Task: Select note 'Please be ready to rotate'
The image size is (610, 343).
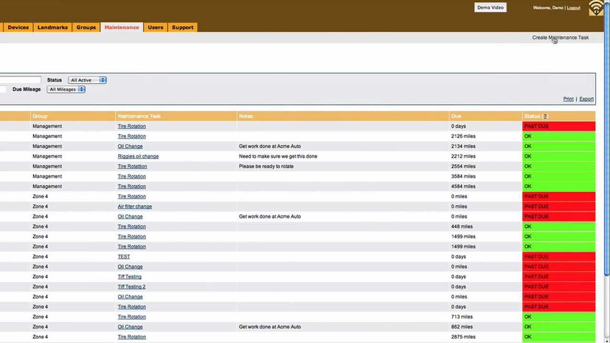Action: tap(266, 166)
